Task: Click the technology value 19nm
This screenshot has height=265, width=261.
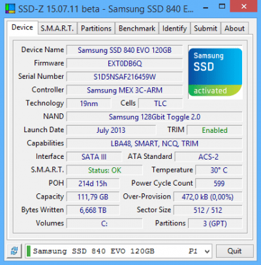Action: (x=89, y=104)
